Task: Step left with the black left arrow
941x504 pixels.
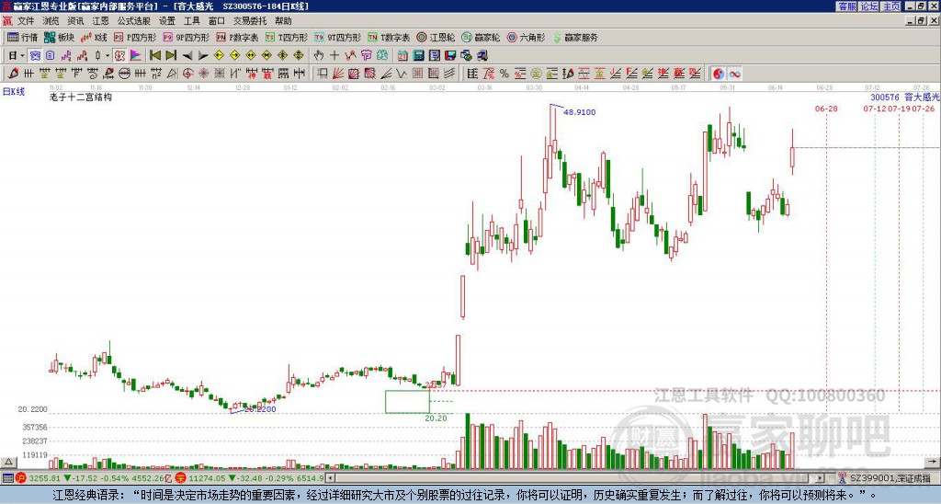Action: coord(187,56)
